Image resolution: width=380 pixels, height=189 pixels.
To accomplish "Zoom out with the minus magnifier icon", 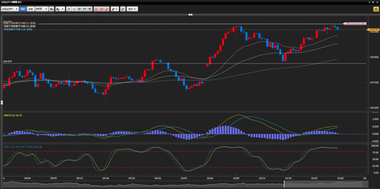I will 74,9.
